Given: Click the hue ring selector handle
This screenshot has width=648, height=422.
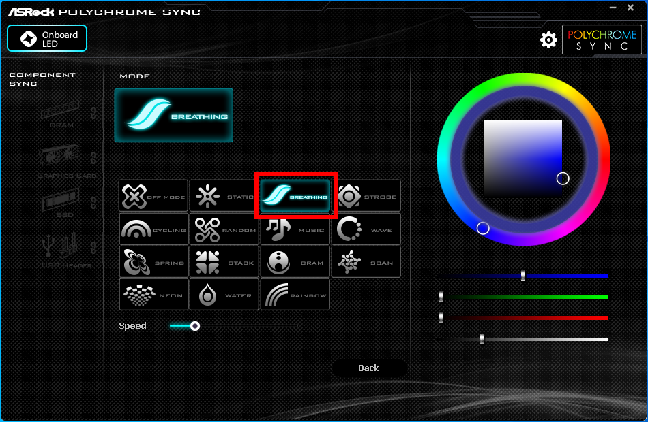Looking at the screenshot, I should pos(483,228).
